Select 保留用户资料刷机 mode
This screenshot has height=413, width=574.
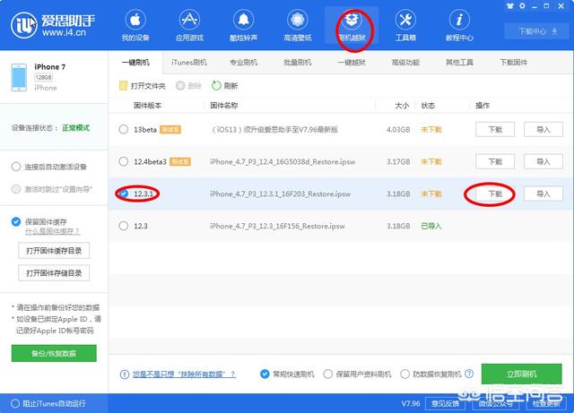[328, 374]
